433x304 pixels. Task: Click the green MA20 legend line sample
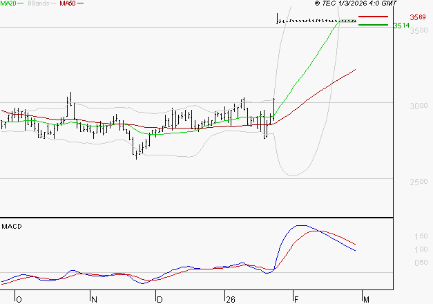click(21, 3)
